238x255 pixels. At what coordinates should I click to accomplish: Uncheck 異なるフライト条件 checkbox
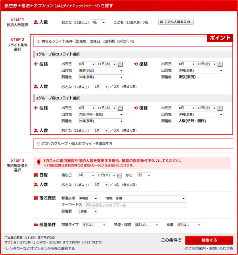(x=38, y=41)
